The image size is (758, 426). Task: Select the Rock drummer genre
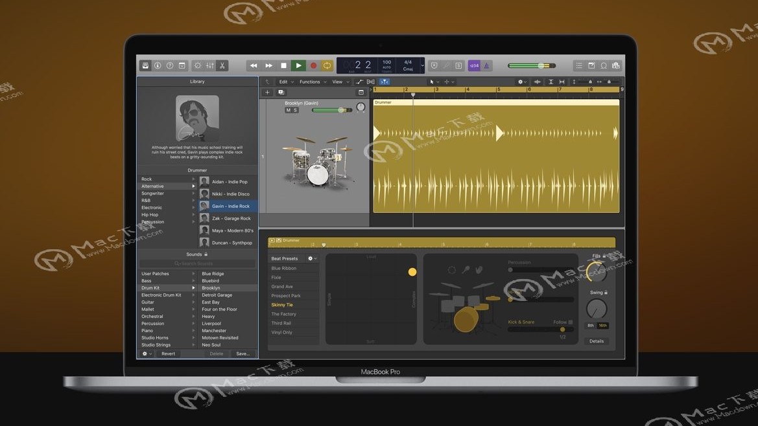click(147, 179)
